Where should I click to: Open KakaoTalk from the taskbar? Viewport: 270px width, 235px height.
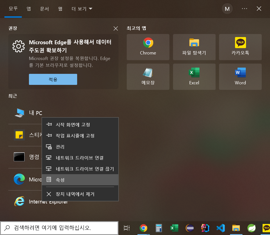266,228
